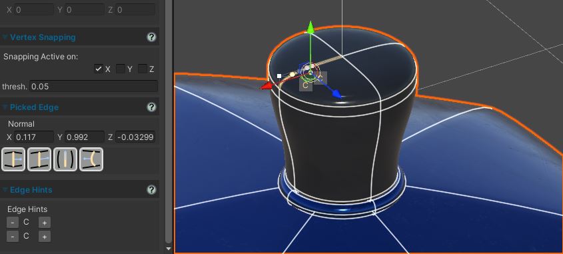Click second Picked Edge icon with slanted lines
Viewport: 563px width, 254px height.
39,159
